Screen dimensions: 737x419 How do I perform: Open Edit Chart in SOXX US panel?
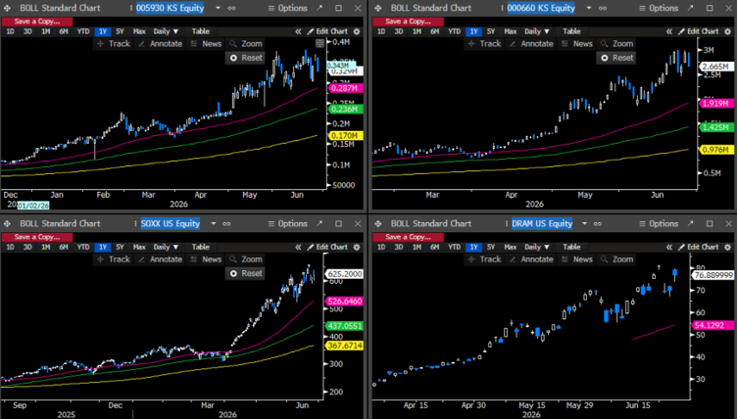[x=328, y=247]
